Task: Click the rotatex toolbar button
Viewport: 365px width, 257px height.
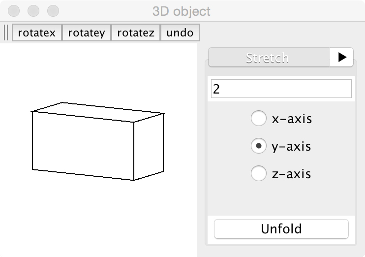Action: [x=37, y=33]
